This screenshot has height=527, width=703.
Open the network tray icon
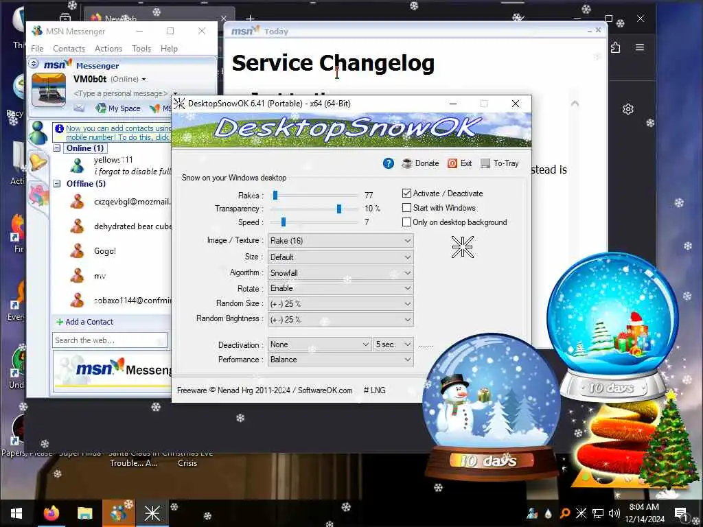(598, 513)
